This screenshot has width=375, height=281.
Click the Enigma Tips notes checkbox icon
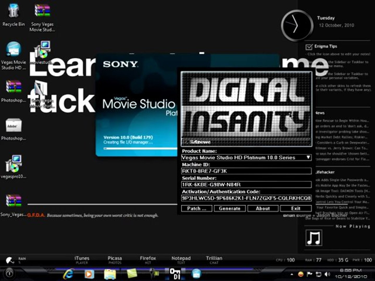tap(309, 47)
